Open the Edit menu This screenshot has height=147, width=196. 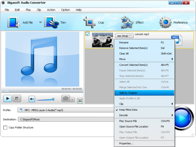[17, 10]
